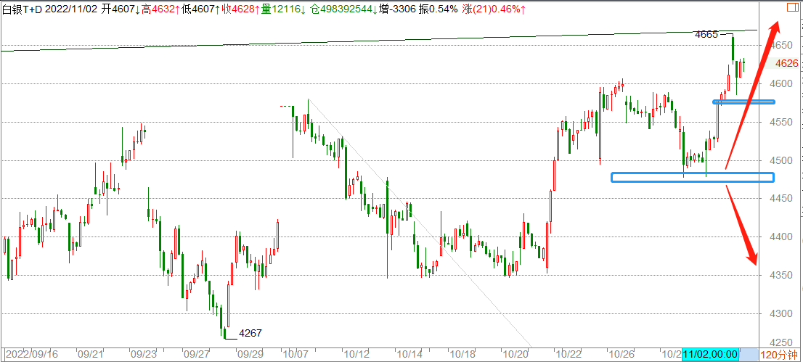Click the 09/21 date on time axis
The width and height of the screenshot is (803, 362).
tap(91, 354)
